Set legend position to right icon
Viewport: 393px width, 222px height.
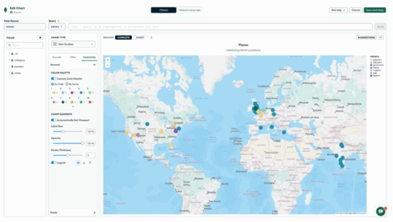78,163
